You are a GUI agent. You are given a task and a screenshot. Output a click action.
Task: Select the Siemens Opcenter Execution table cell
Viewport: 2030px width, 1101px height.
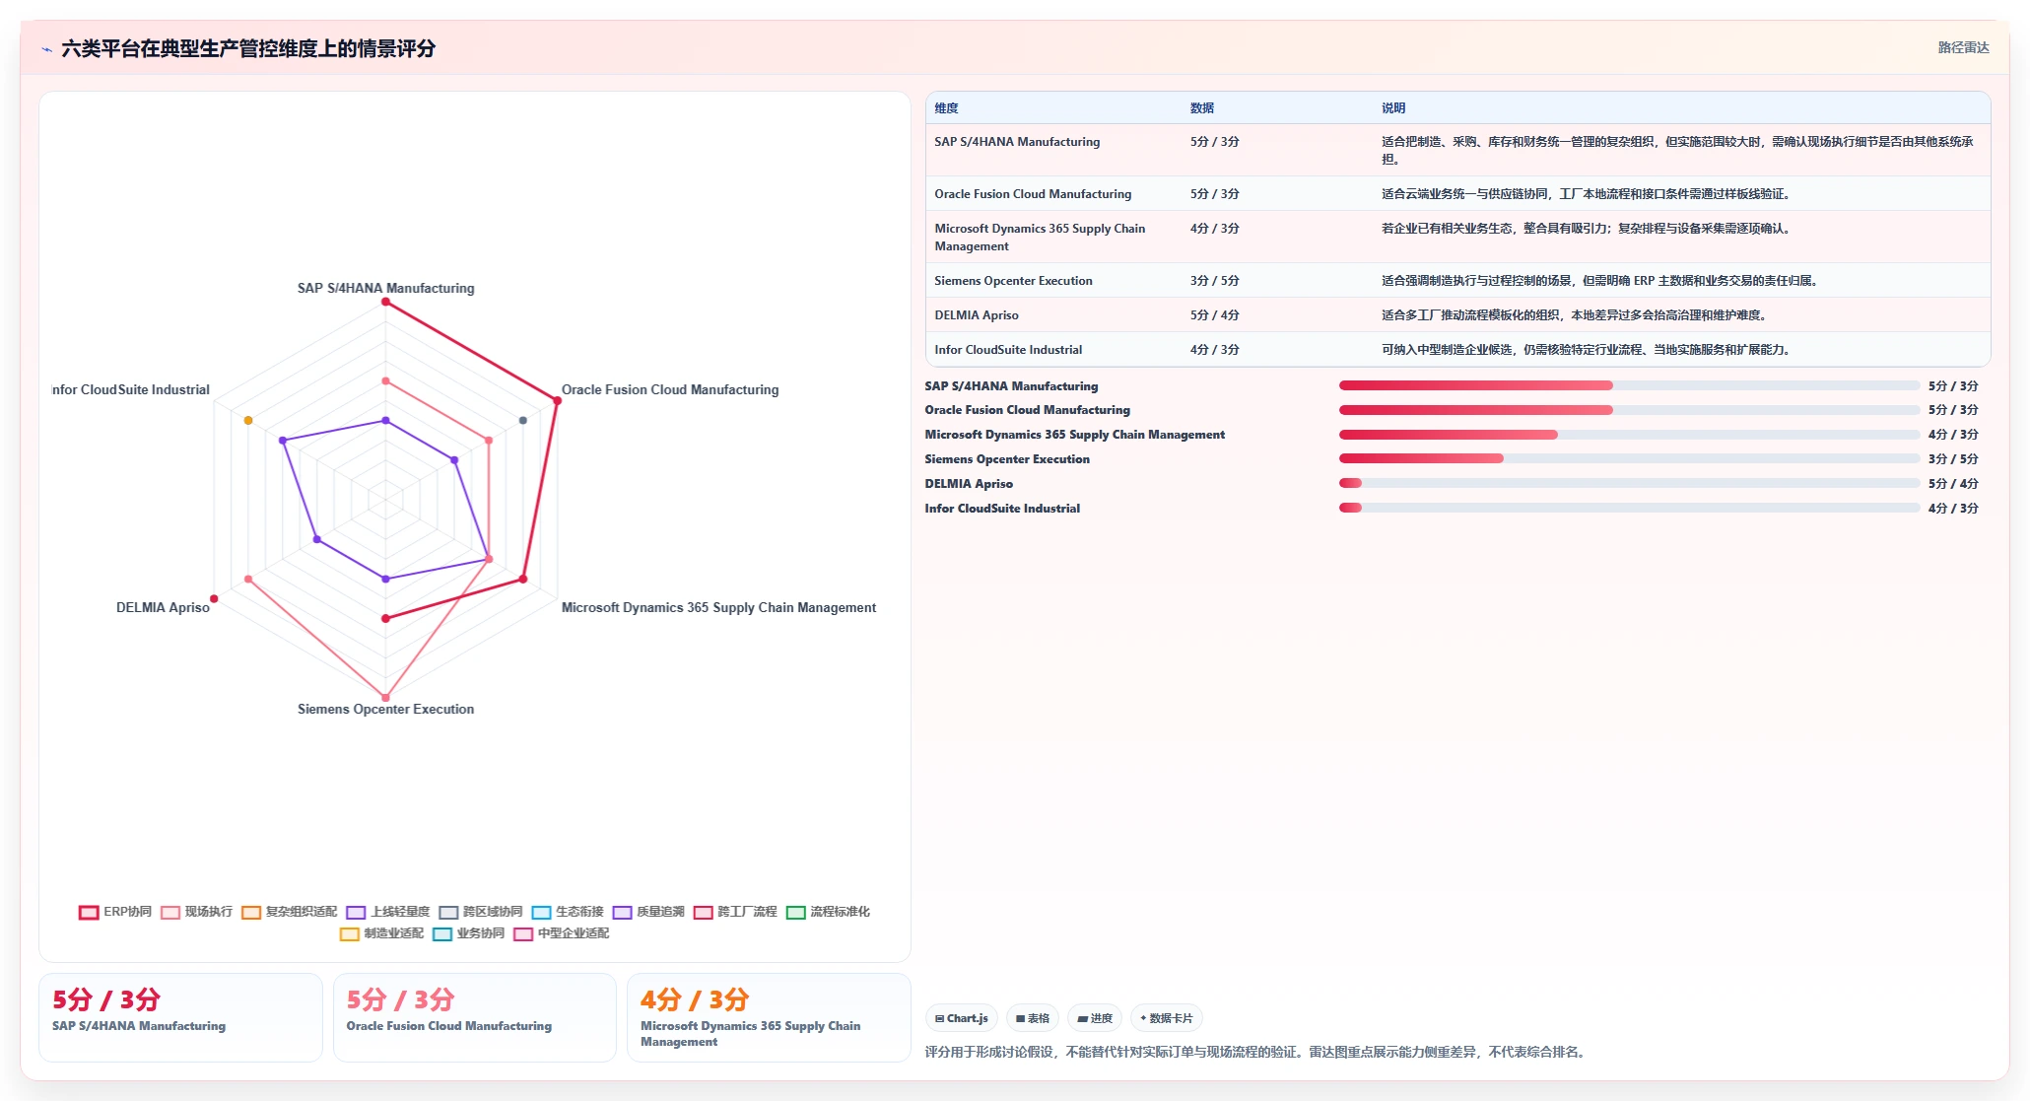pos(1013,281)
